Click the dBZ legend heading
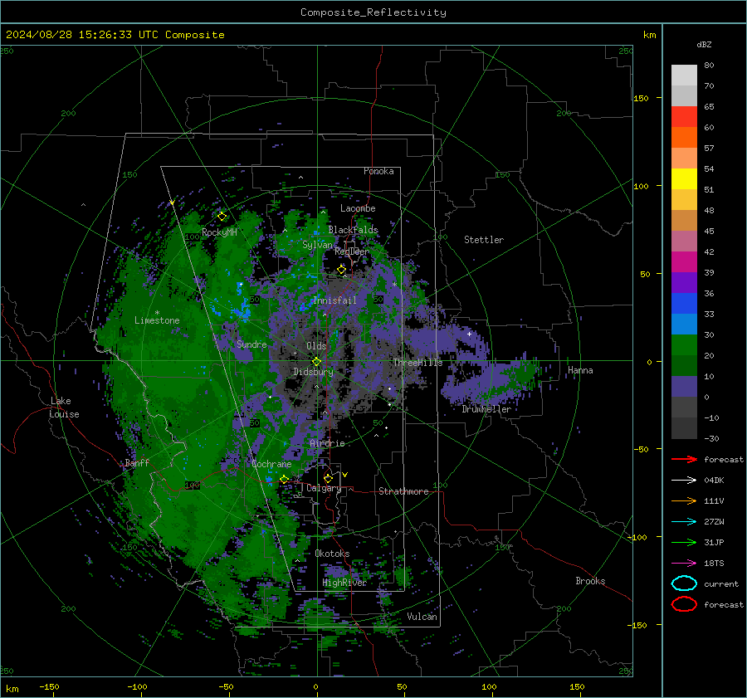The height and width of the screenshot is (698, 747). pyautogui.click(x=704, y=44)
